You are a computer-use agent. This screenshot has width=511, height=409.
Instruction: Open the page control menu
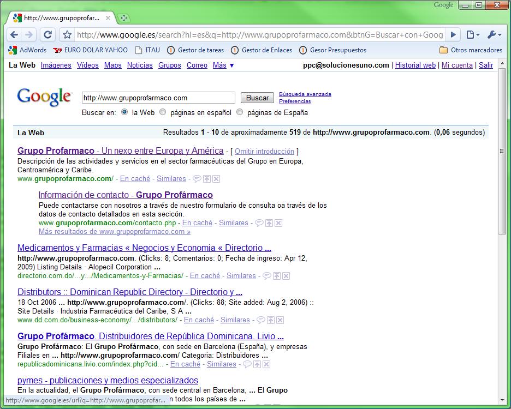(473, 34)
